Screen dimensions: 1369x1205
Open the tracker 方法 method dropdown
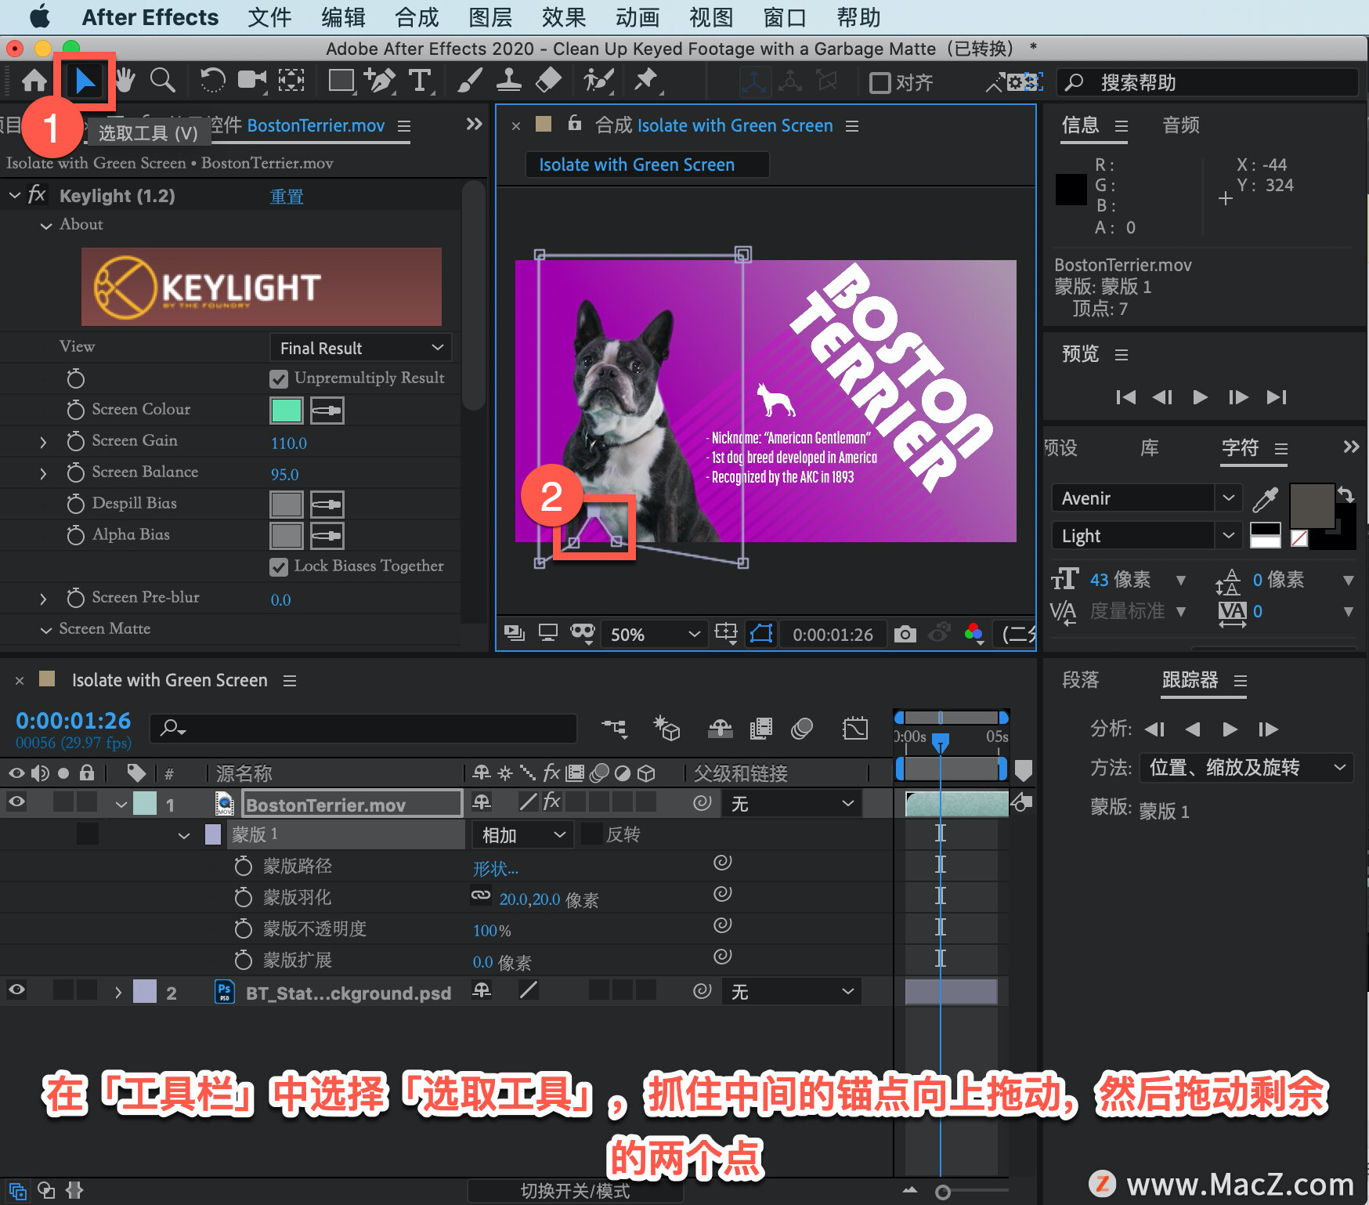(1245, 768)
